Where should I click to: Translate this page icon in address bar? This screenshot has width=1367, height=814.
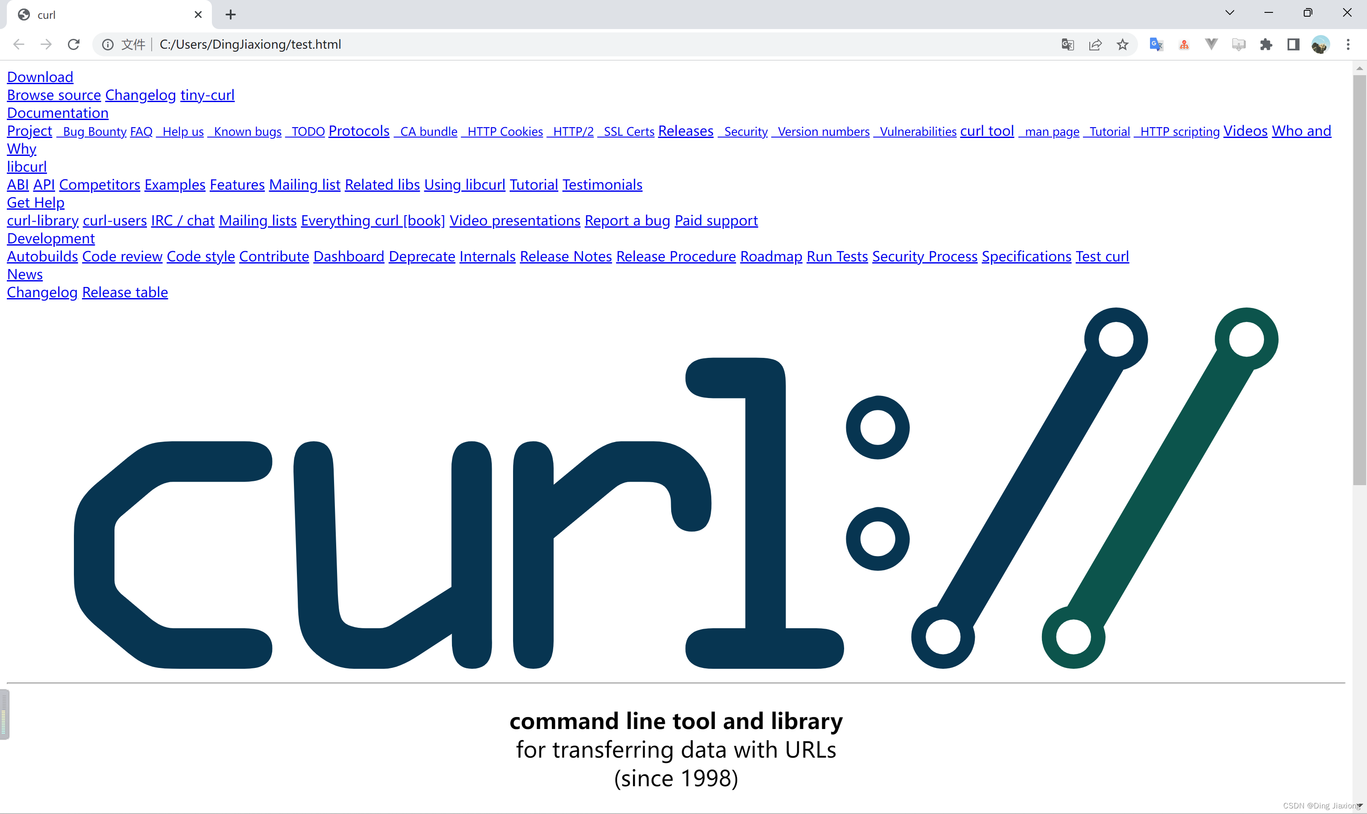[1068, 44]
